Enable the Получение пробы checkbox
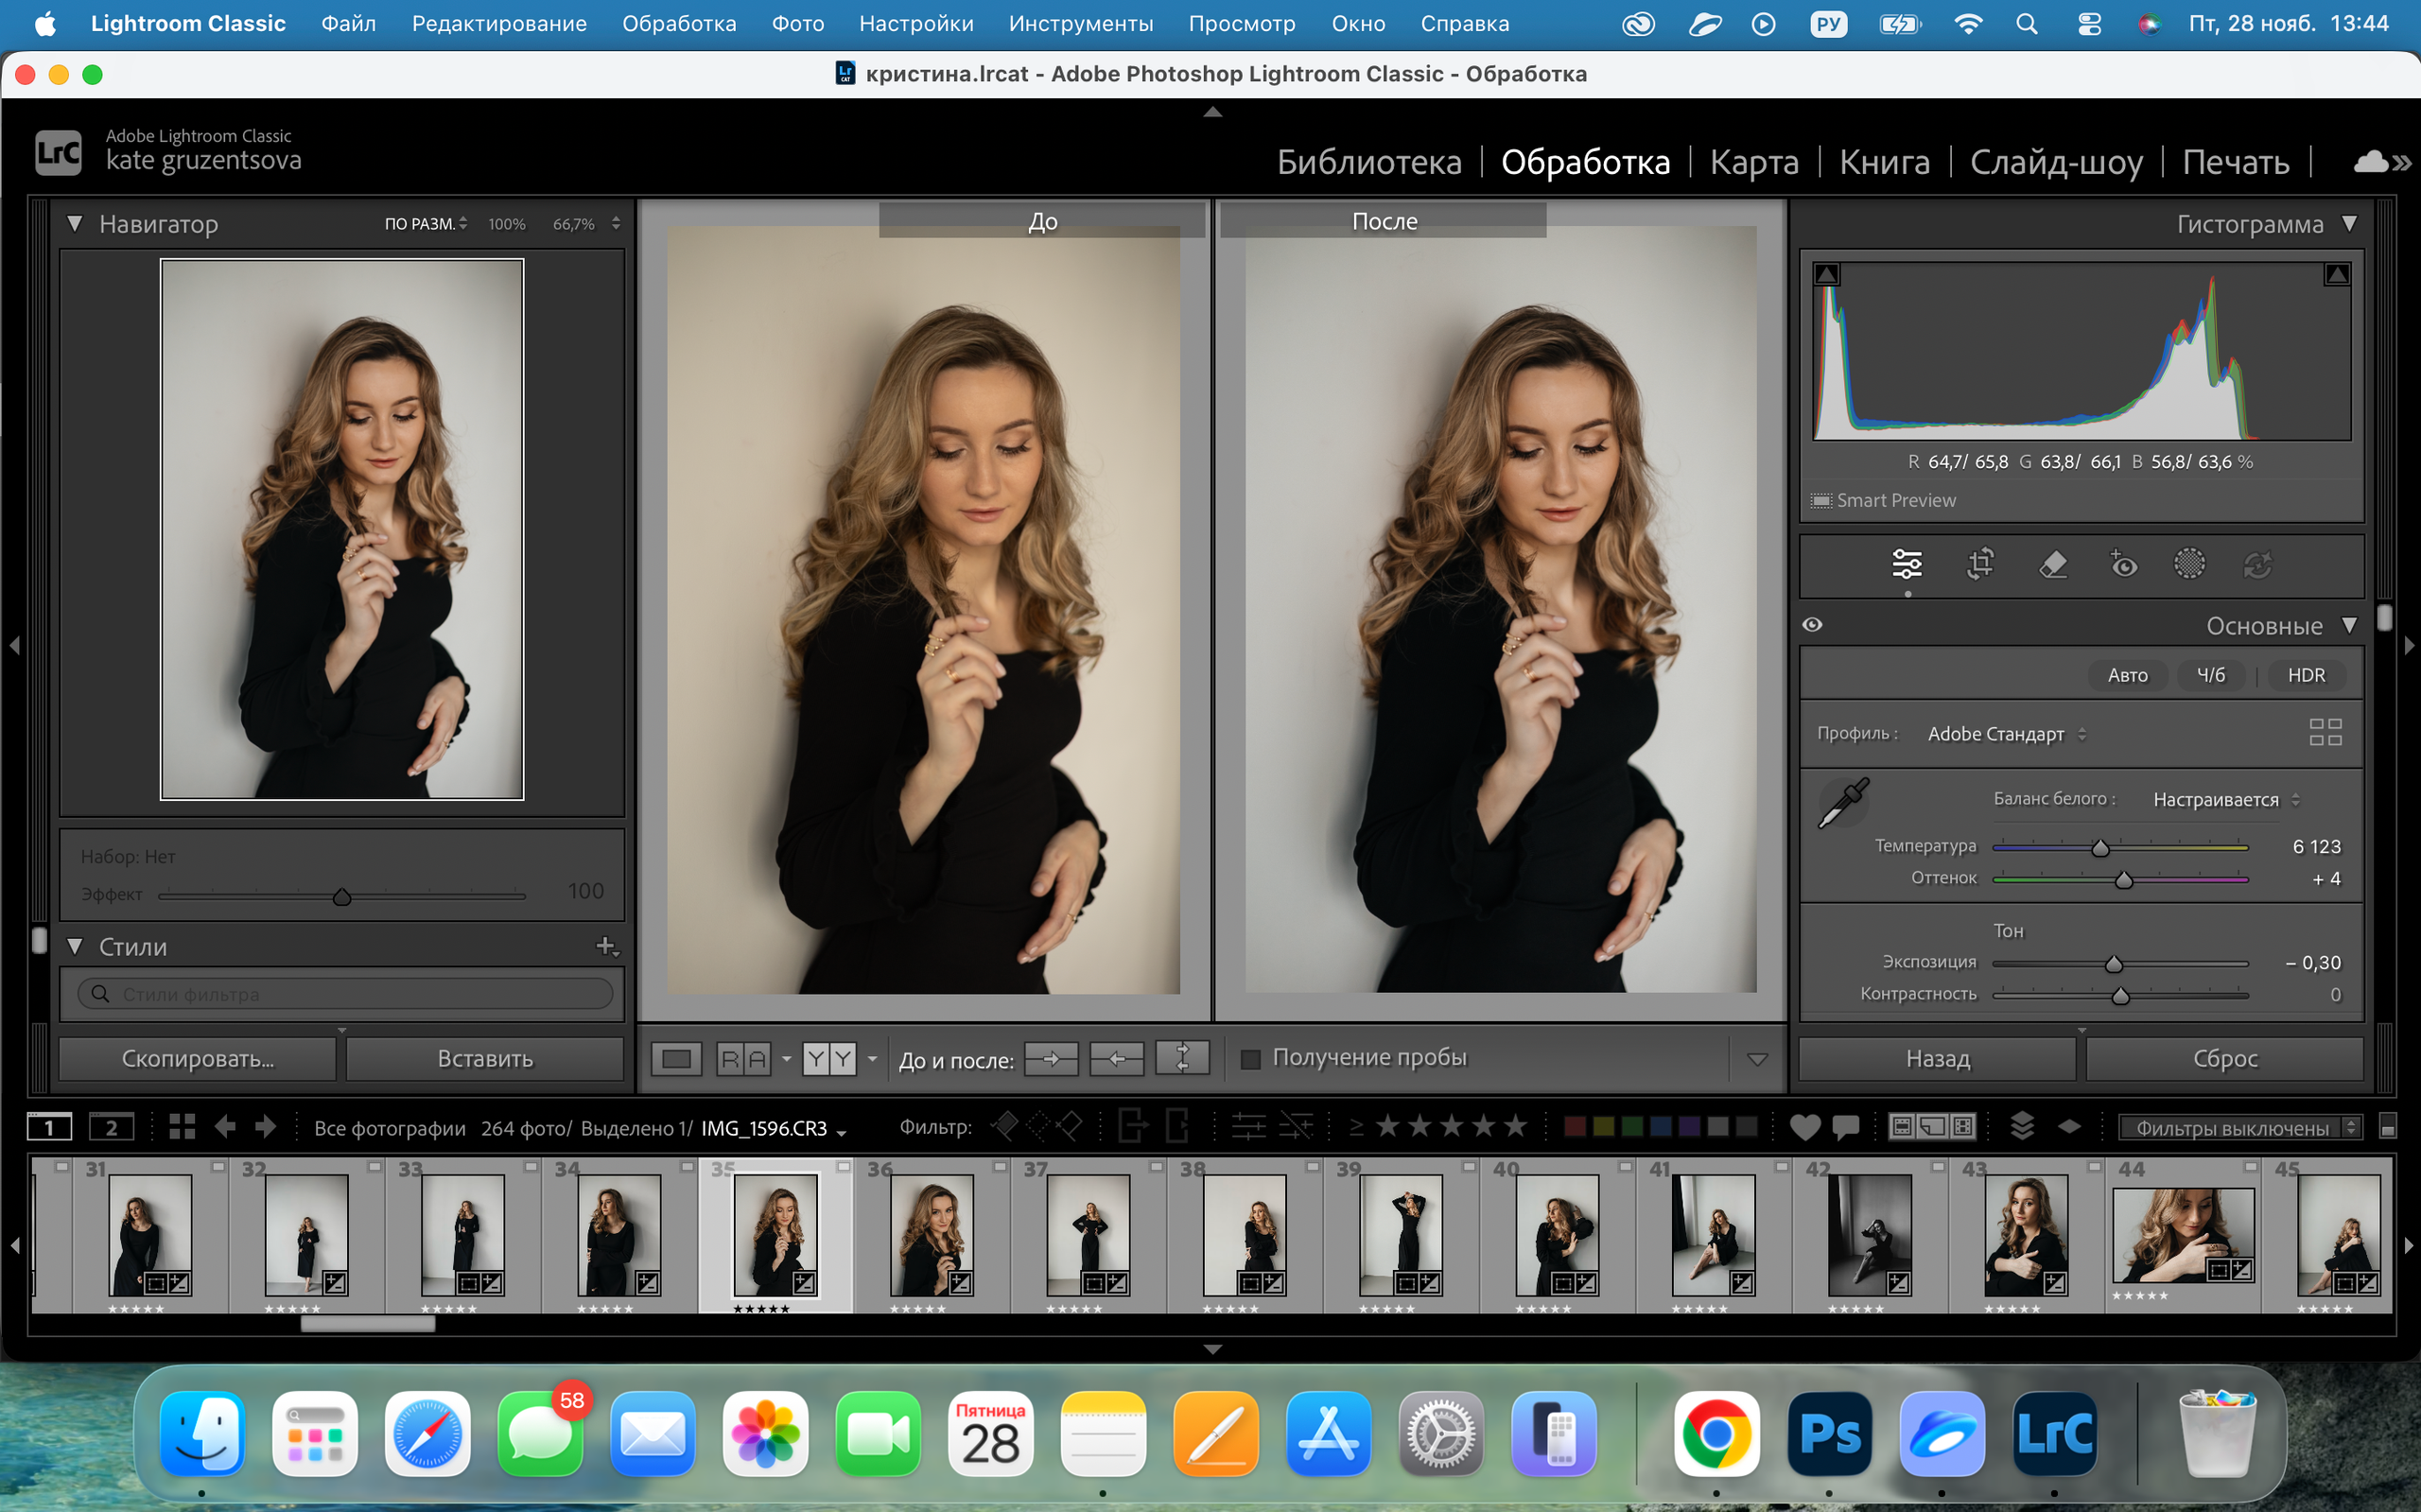 pos(1250,1059)
